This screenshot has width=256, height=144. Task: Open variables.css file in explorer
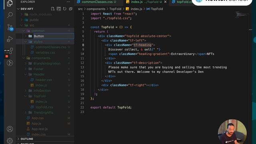[x=45, y=52]
